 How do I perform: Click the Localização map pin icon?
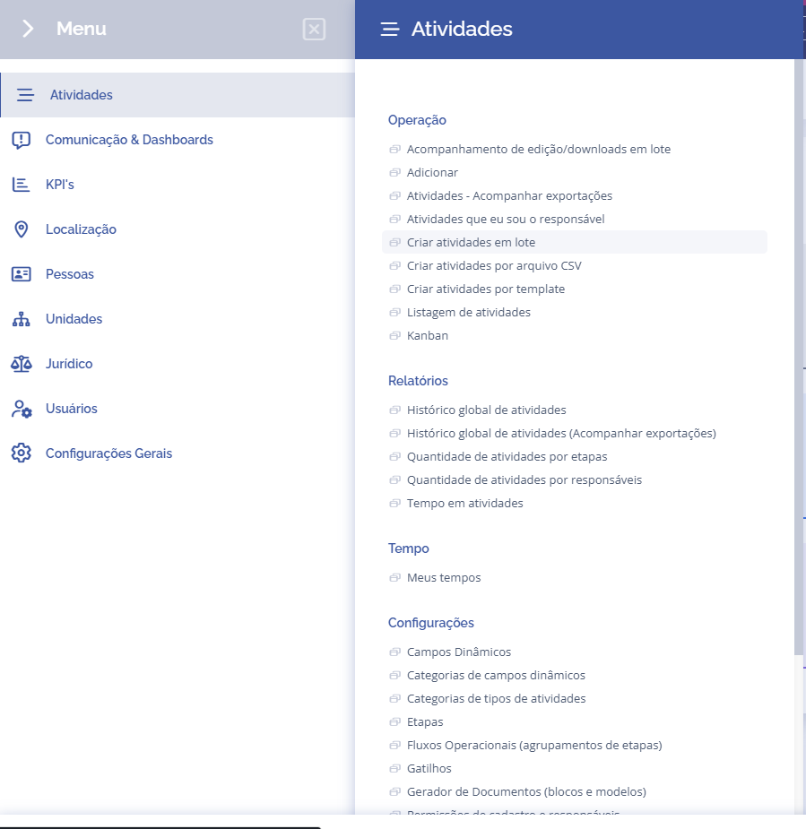click(21, 229)
